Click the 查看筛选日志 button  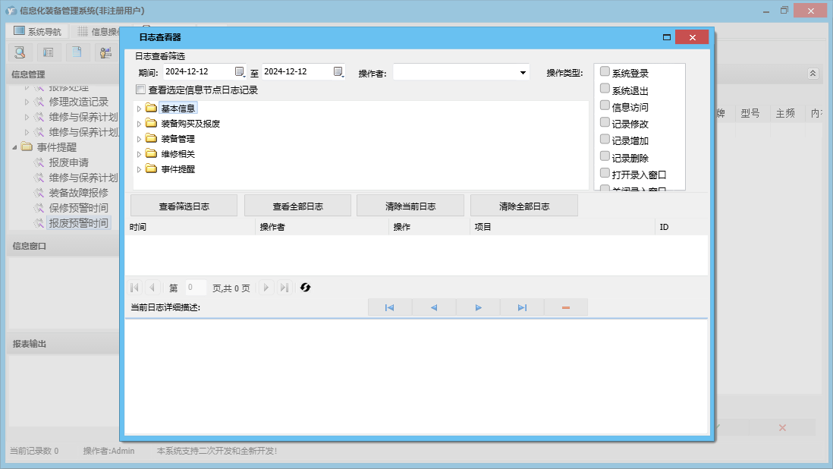[x=184, y=206]
